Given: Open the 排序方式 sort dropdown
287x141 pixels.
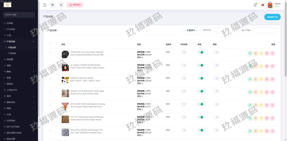Looking at the screenshot, I should click(x=219, y=30).
